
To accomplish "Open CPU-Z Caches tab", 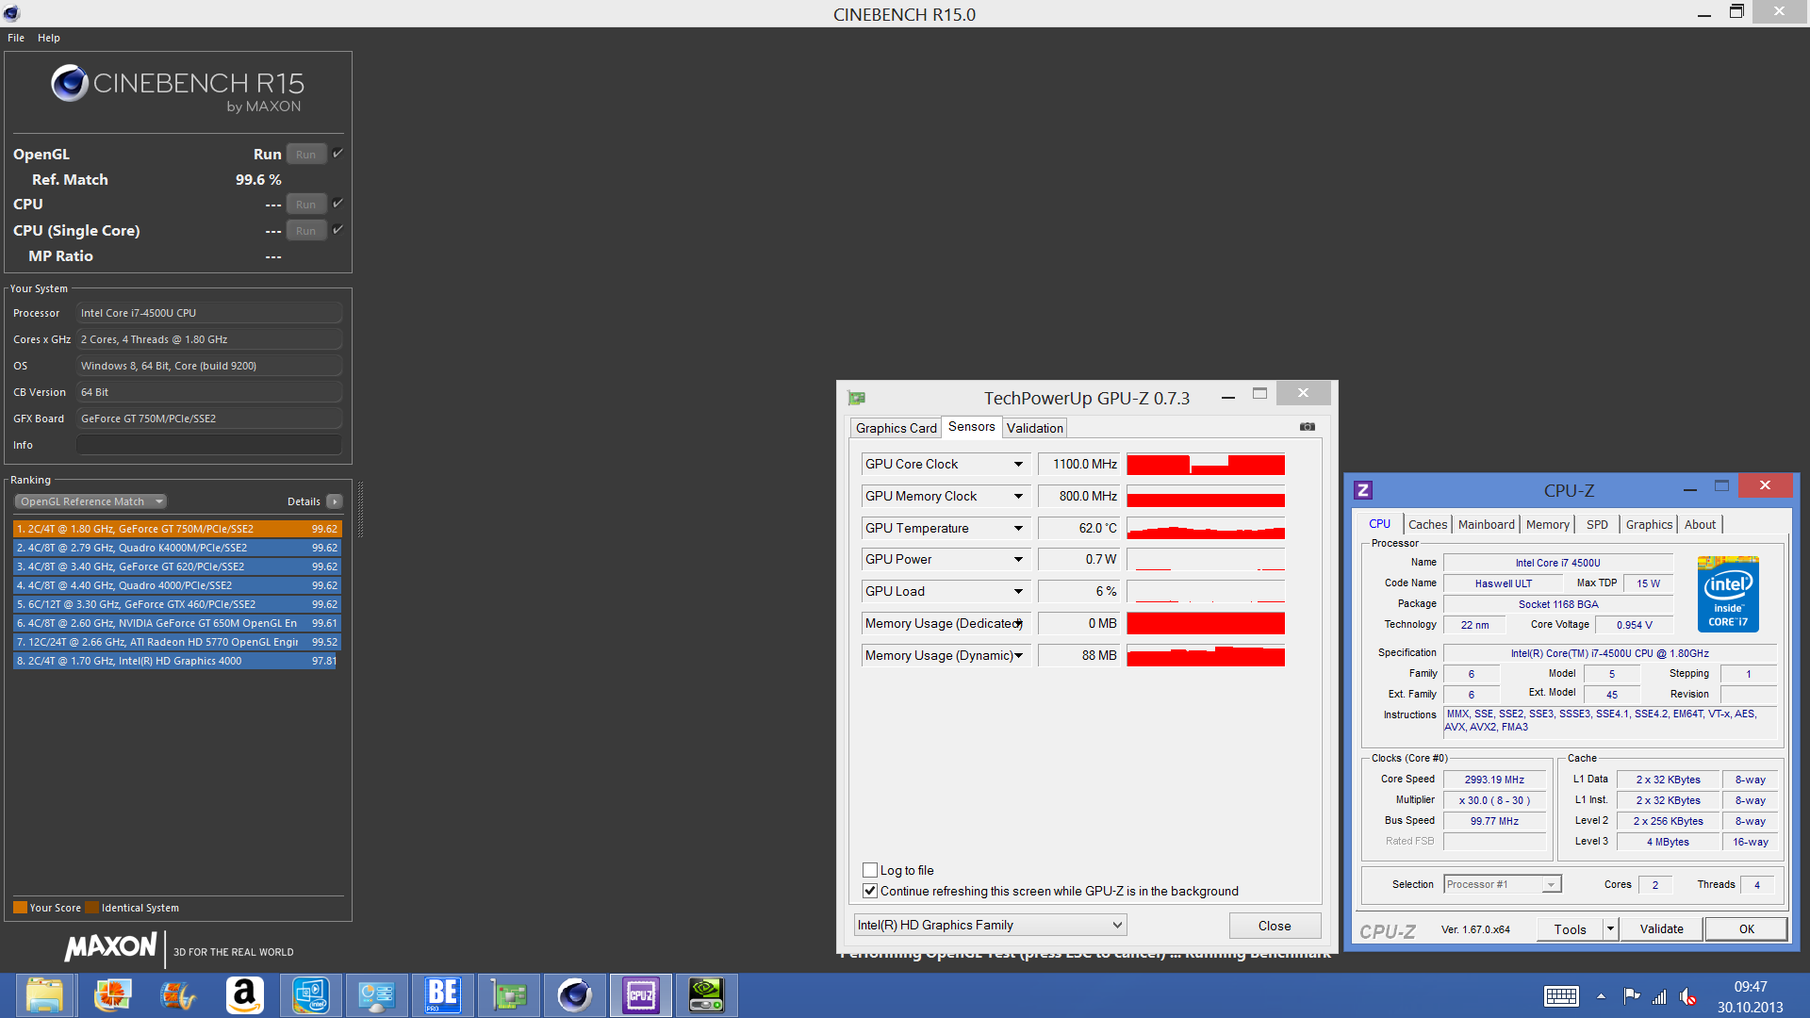I will (x=1427, y=525).
